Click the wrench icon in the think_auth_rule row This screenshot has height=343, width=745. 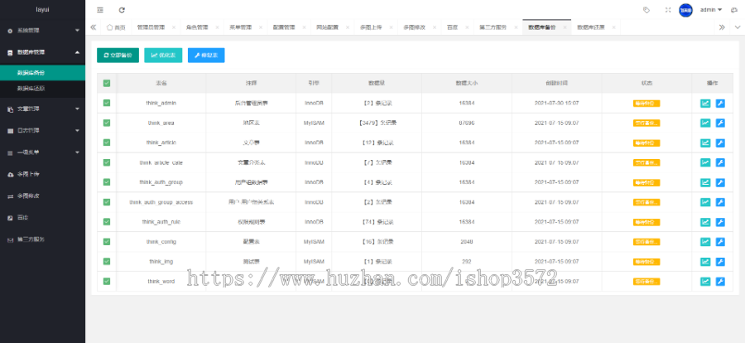coord(720,222)
